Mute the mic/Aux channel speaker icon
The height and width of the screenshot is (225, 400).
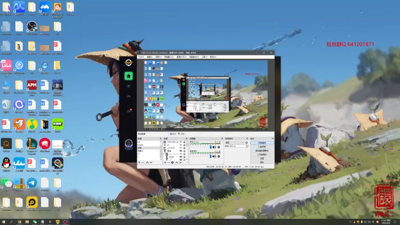pos(214,147)
